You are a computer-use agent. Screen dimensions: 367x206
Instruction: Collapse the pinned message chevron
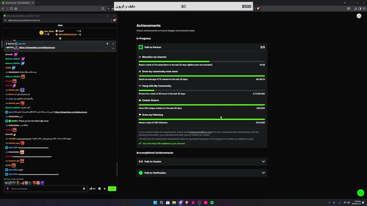113,48
